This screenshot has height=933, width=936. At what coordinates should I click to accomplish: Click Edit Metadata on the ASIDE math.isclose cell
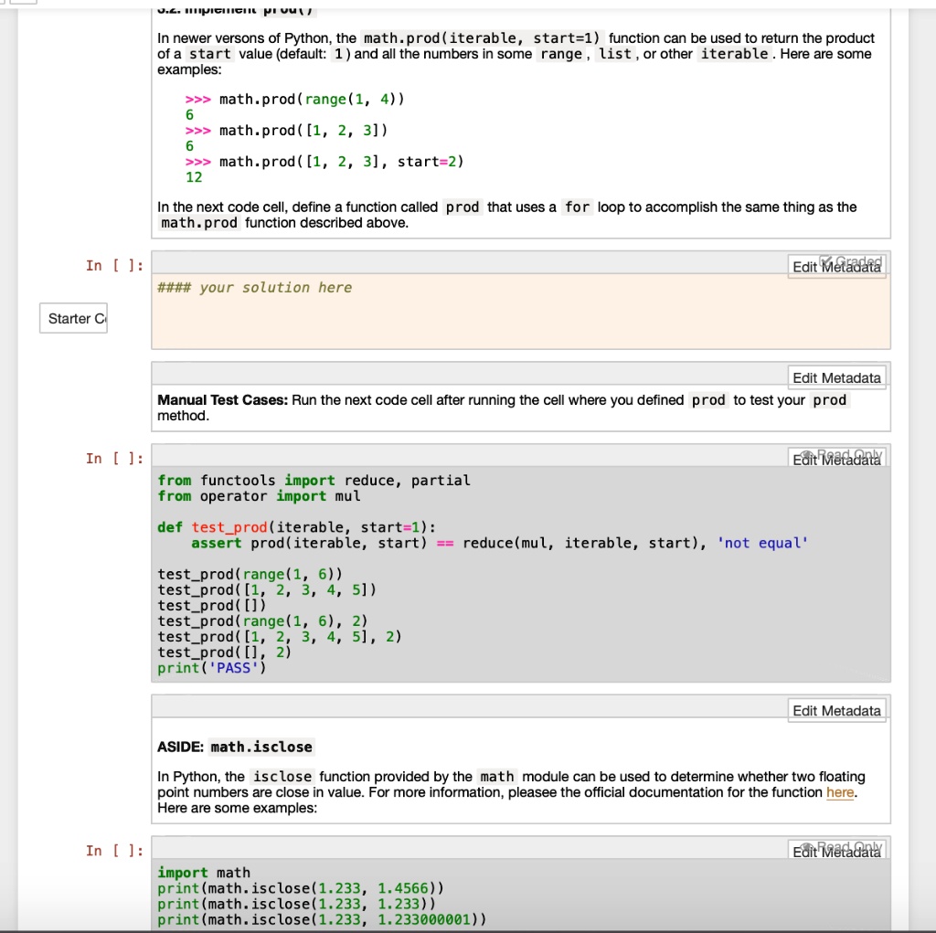pos(836,711)
